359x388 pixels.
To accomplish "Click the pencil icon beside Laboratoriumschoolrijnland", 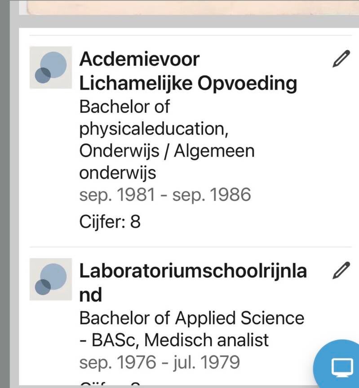I will click(341, 270).
